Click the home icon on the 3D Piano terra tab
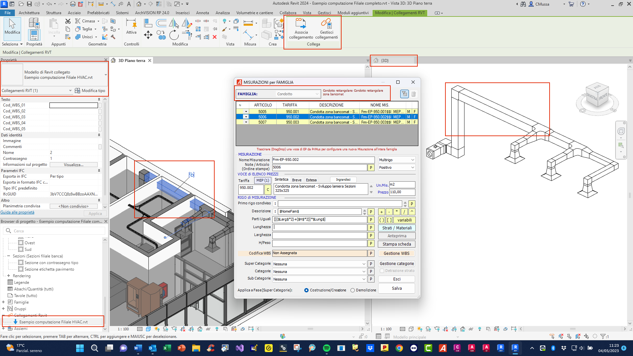The height and width of the screenshot is (356, 633). point(113,61)
